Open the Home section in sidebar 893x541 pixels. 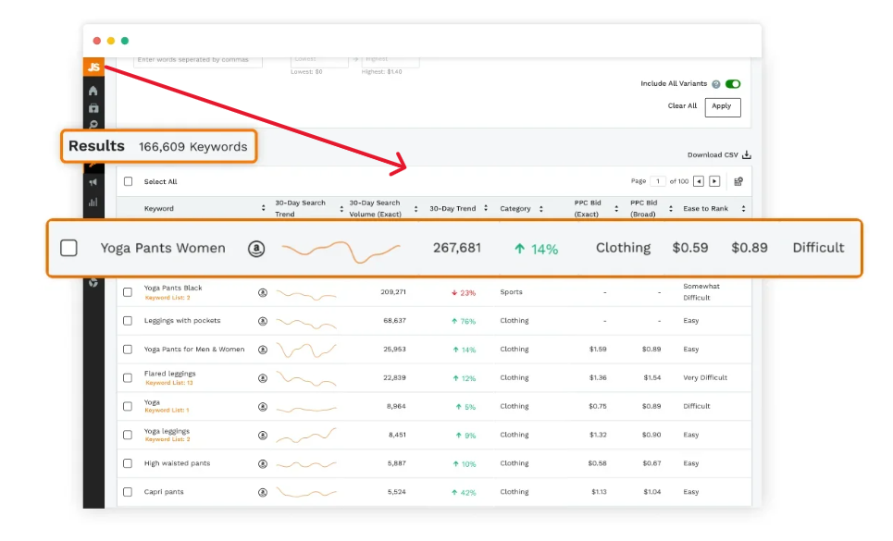pyautogui.click(x=93, y=91)
